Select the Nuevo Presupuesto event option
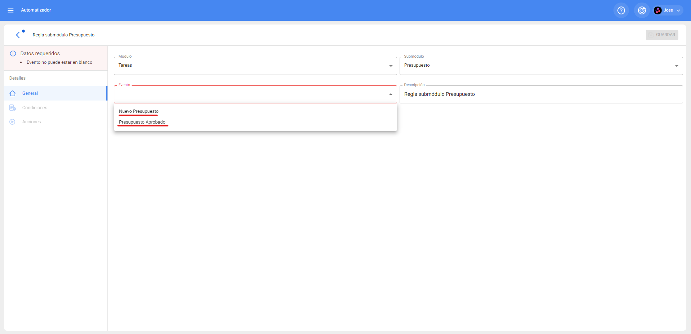691x334 pixels. (x=139, y=111)
